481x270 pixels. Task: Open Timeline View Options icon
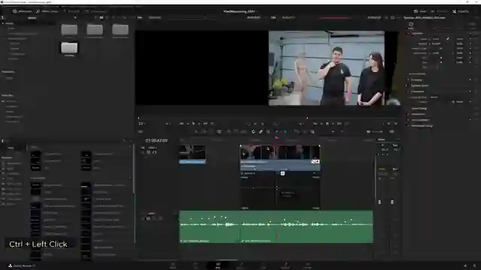141,132
